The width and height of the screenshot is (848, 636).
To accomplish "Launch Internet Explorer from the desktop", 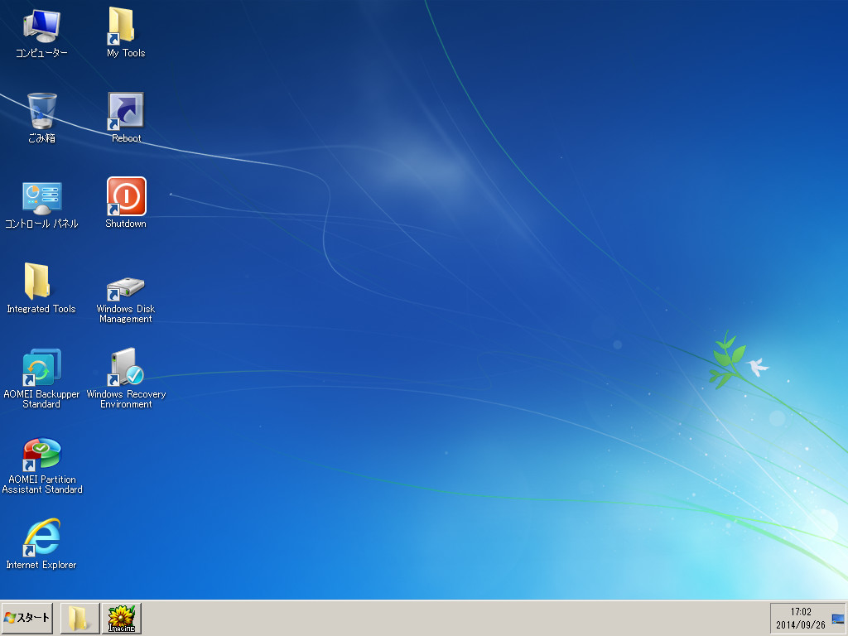I will point(41,538).
